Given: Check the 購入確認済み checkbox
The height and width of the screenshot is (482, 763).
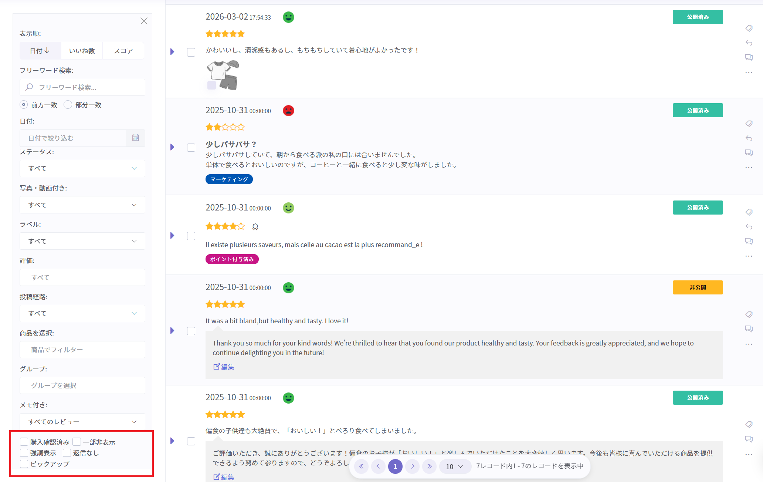Looking at the screenshot, I should [24, 442].
